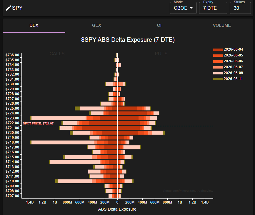
Task: Click the $714.00 strike label
Action: click(x=12, y=162)
